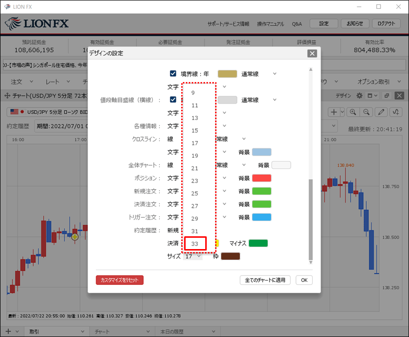
Task: Click the ポジション red background color swatch
Action: click(261, 178)
